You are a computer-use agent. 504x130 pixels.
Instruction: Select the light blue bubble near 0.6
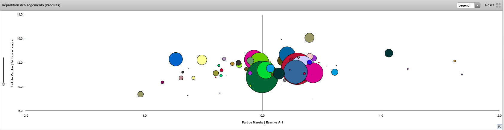(335, 72)
